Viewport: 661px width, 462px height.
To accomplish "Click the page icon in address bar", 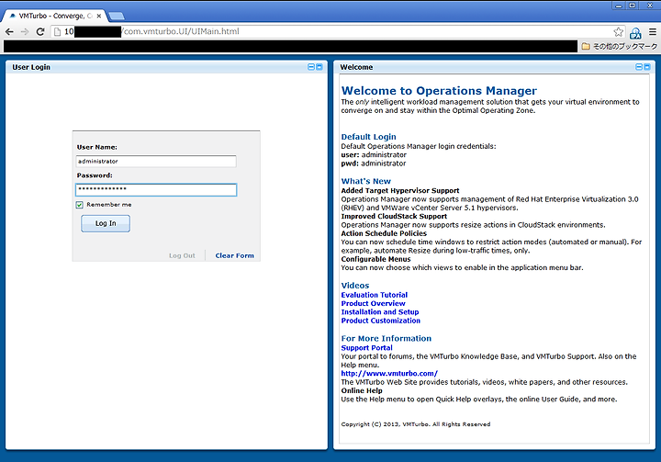I will pos(58,31).
